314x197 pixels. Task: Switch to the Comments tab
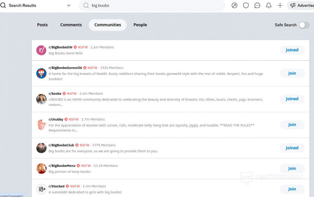click(71, 25)
